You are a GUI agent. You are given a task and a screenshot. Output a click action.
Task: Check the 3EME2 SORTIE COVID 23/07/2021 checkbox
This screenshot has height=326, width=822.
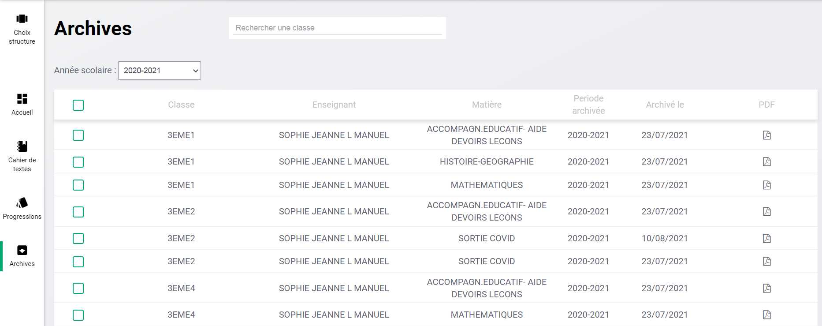coord(78,262)
